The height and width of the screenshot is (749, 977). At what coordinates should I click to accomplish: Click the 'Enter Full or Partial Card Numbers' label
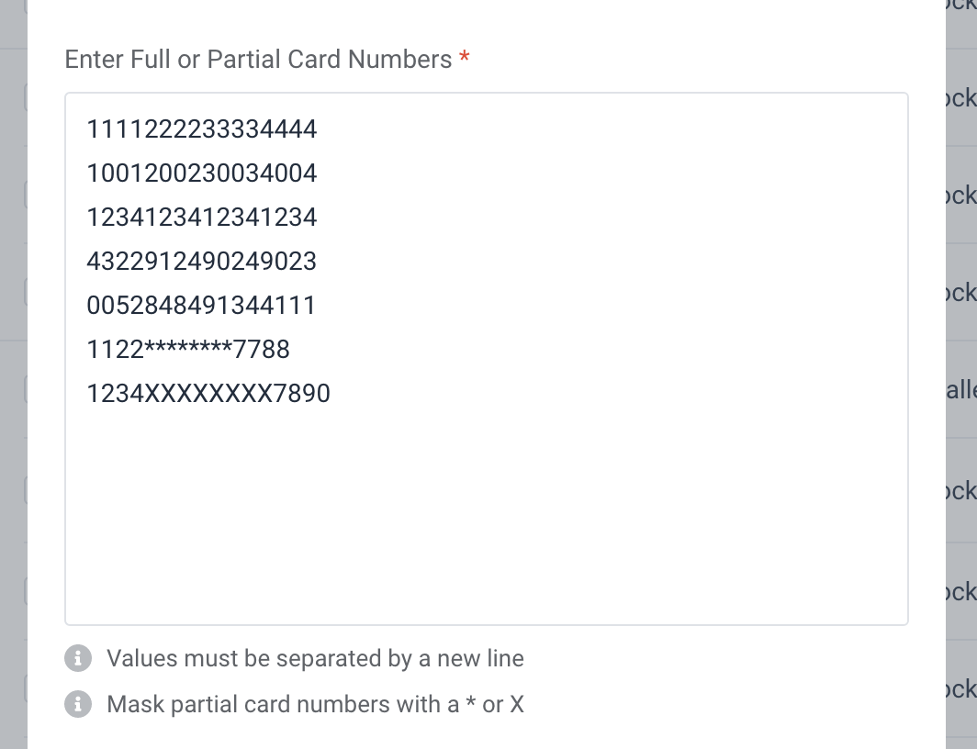(x=258, y=59)
